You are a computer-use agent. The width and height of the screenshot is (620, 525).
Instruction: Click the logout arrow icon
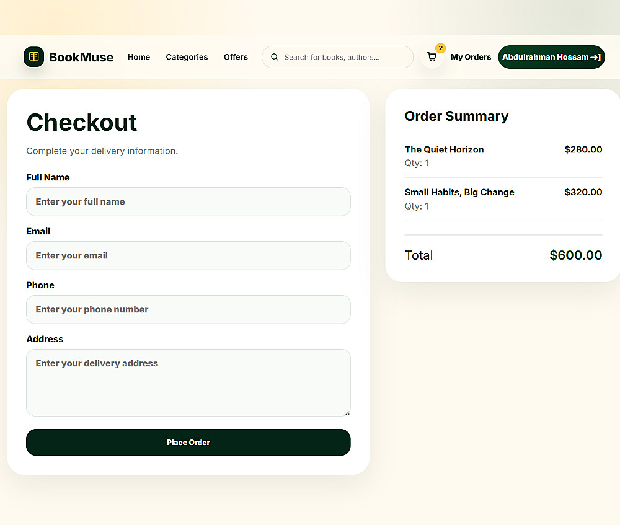596,57
